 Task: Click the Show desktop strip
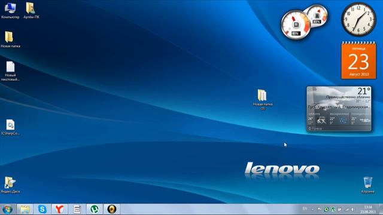(x=381, y=210)
